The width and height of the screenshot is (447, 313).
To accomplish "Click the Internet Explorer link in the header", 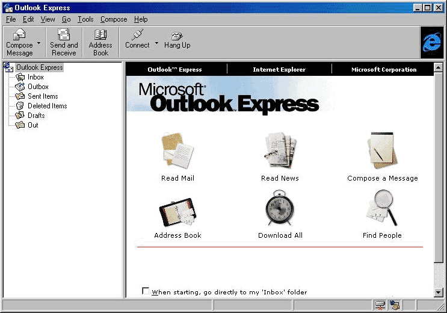I will 279,70.
